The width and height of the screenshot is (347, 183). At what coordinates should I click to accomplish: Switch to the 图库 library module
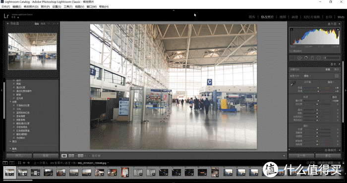[252, 17]
